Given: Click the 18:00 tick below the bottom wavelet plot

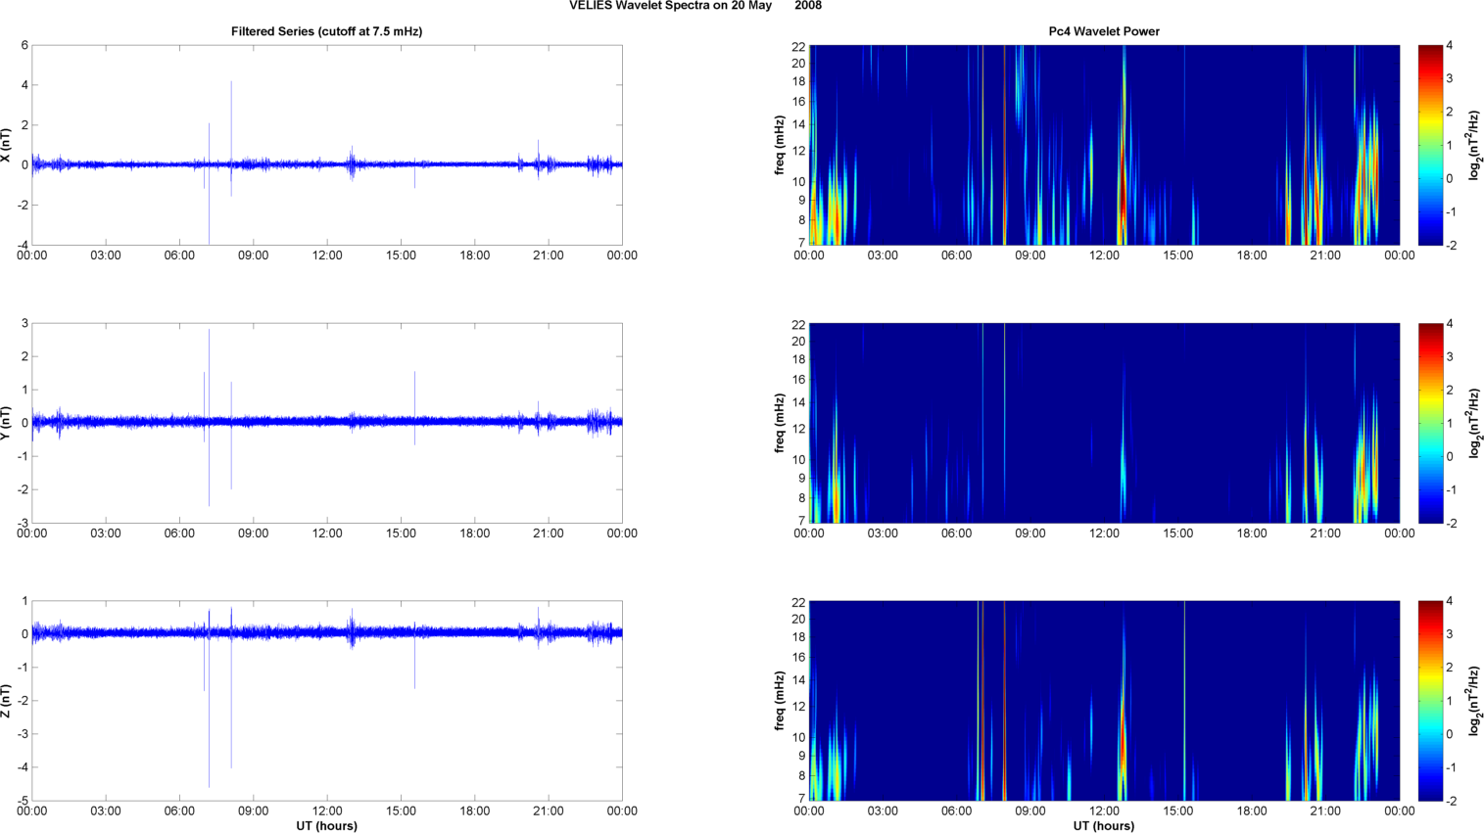Looking at the screenshot, I should pos(1252,811).
